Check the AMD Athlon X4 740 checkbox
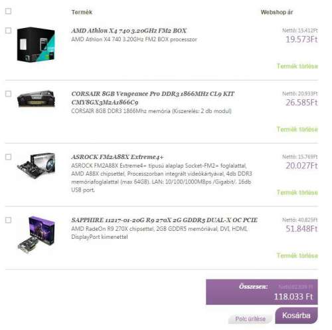 pyautogui.click(x=8, y=31)
